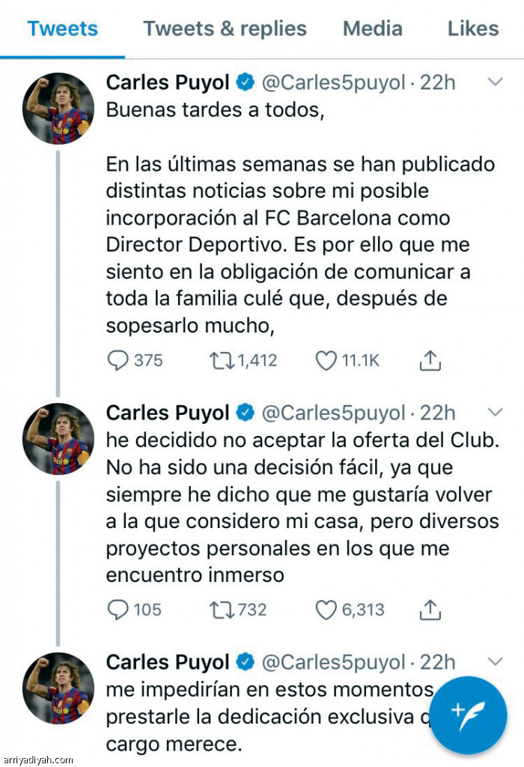The width and height of the screenshot is (524, 767).
Task: Share the second tweet via share icon
Action: click(x=430, y=610)
